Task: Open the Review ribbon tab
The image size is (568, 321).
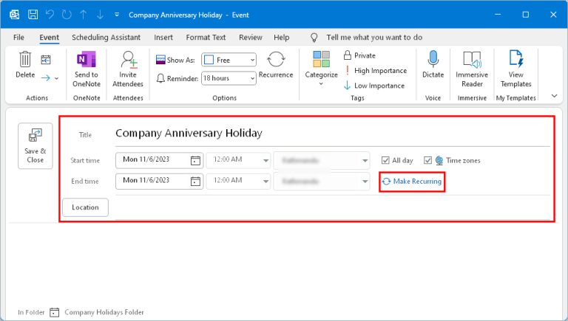Action: coord(250,37)
